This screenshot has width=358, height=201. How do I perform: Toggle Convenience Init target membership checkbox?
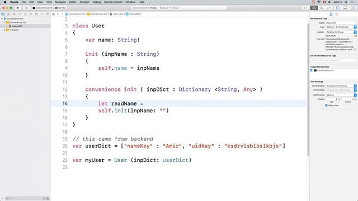coord(311,70)
